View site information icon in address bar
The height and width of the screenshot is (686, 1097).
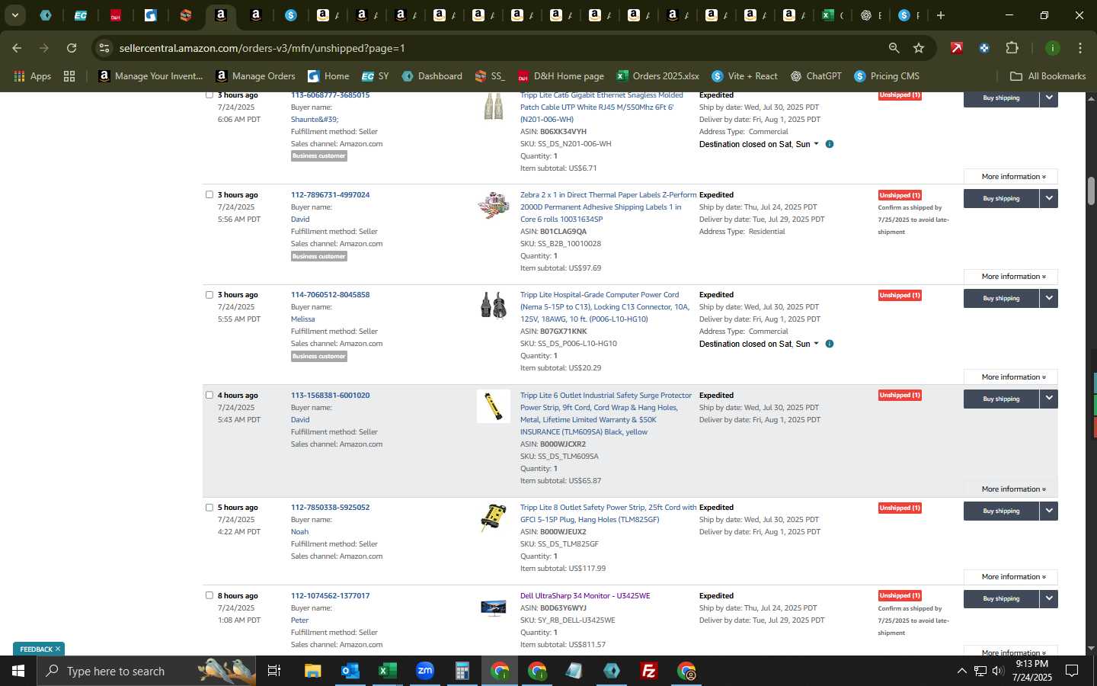point(104,48)
